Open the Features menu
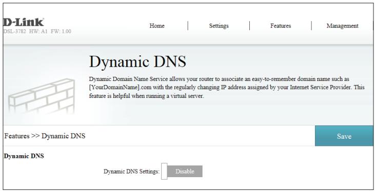This screenshot has height=191, width=375. [x=281, y=26]
